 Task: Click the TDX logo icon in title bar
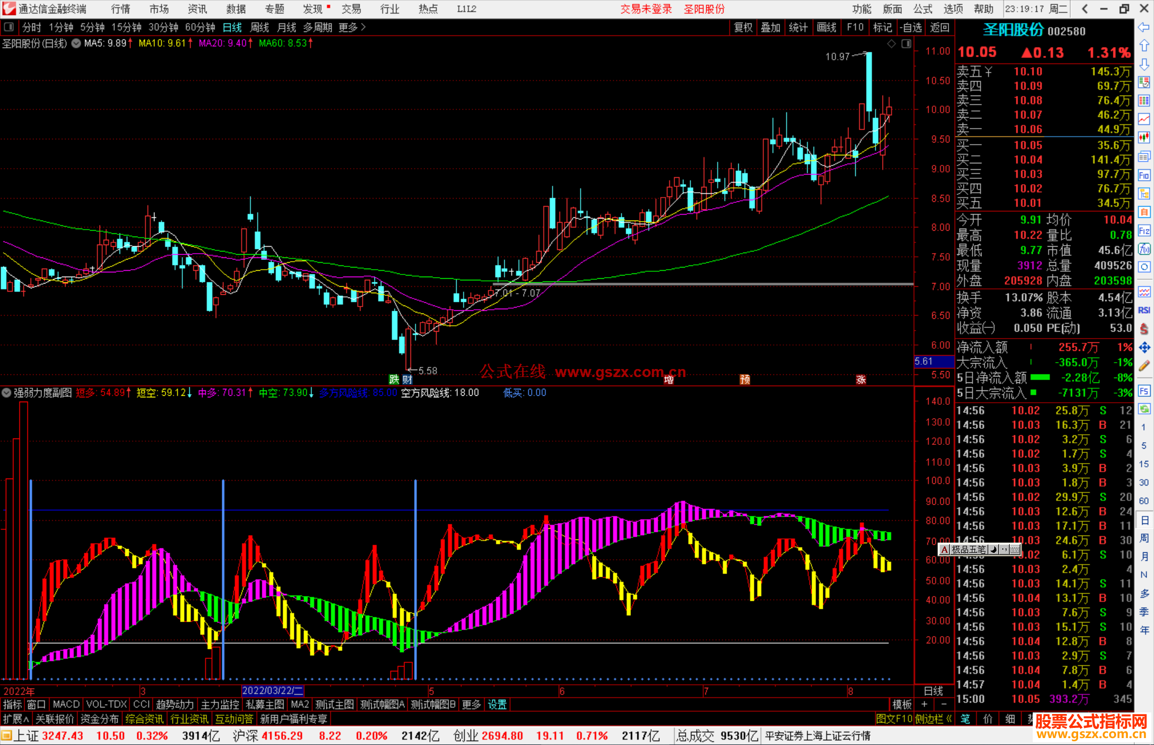[x=9, y=9]
